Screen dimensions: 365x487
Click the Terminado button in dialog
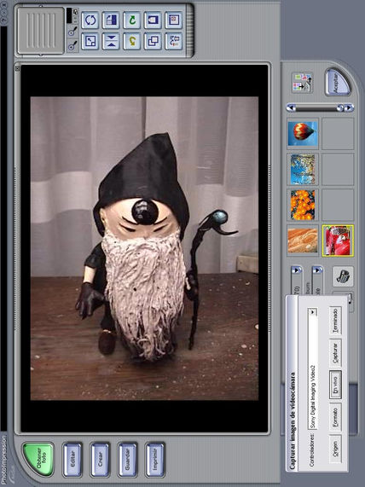(x=335, y=321)
